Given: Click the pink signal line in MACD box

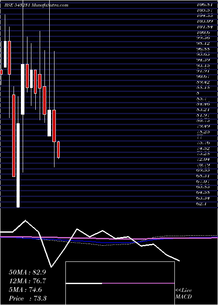Looking at the screenshot, I should point(138,283).
